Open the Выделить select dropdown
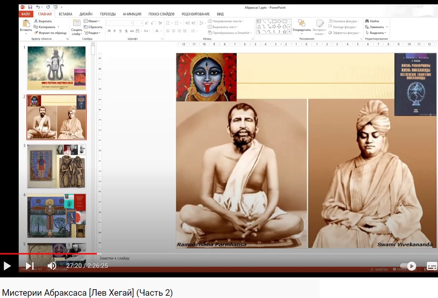This screenshot has width=438, height=298. (x=376, y=33)
